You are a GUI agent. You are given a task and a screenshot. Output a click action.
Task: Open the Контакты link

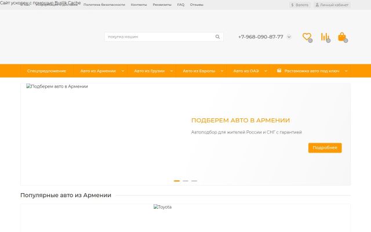139,5
